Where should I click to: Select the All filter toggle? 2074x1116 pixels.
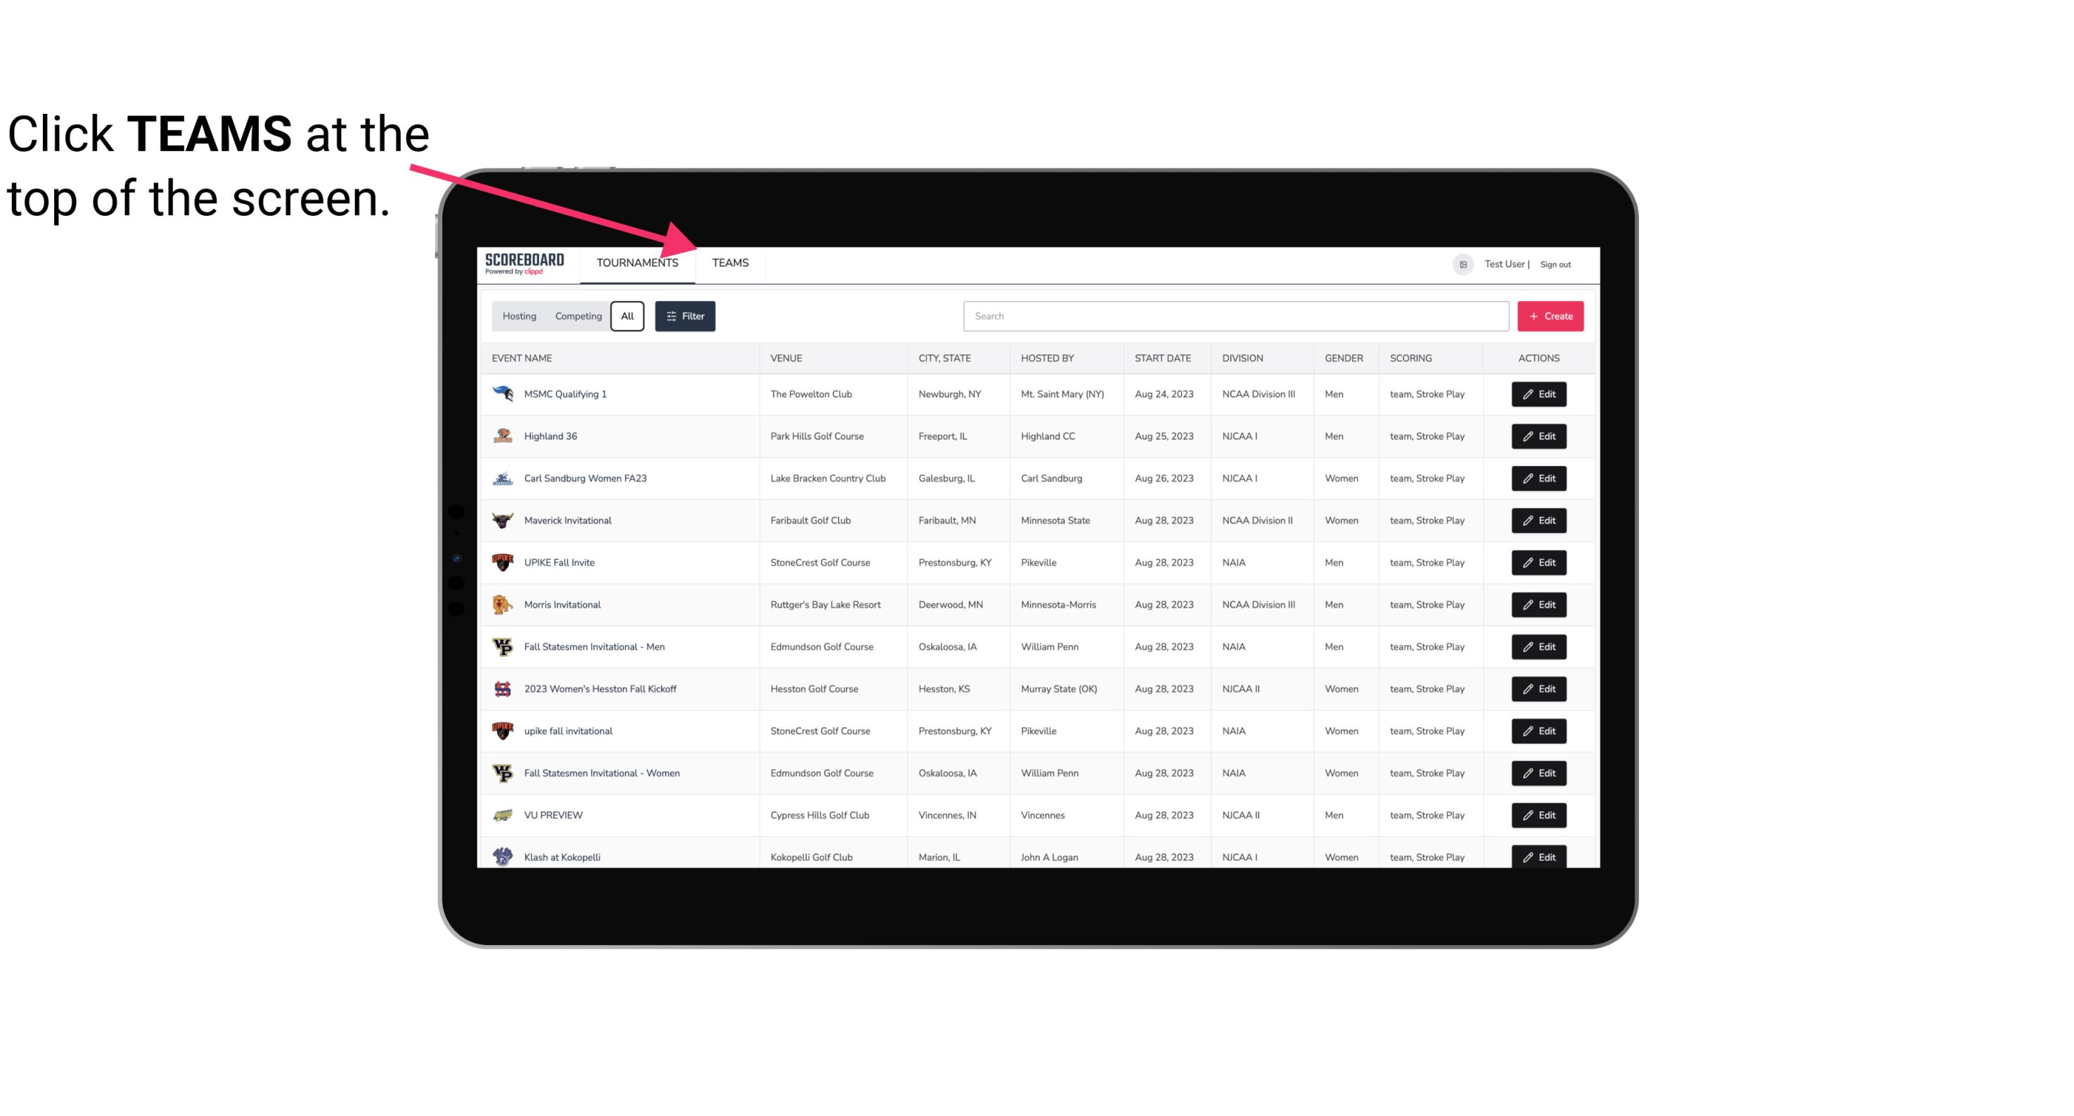pyautogui.click(x=628, y=316)
